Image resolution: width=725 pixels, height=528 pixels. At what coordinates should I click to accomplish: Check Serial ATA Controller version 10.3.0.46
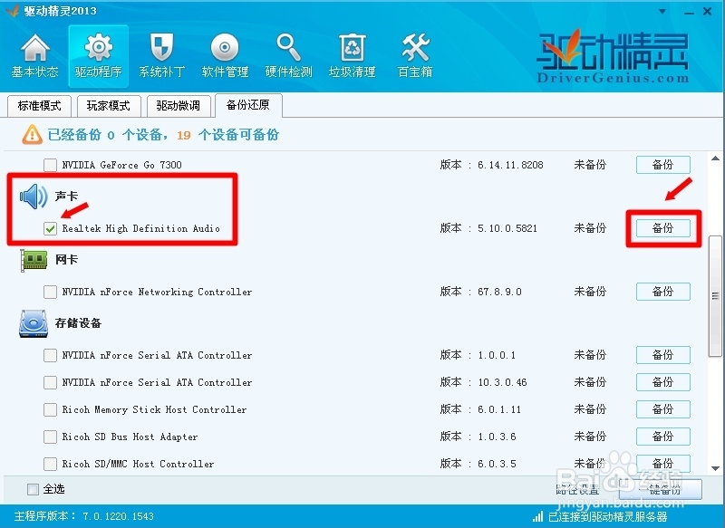click(50, 382)
